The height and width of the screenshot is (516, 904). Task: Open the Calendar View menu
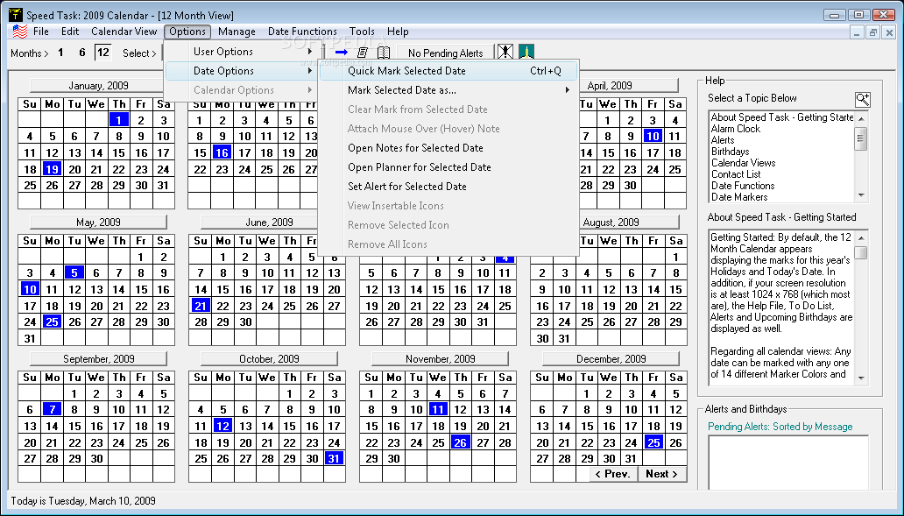[124, 32]
